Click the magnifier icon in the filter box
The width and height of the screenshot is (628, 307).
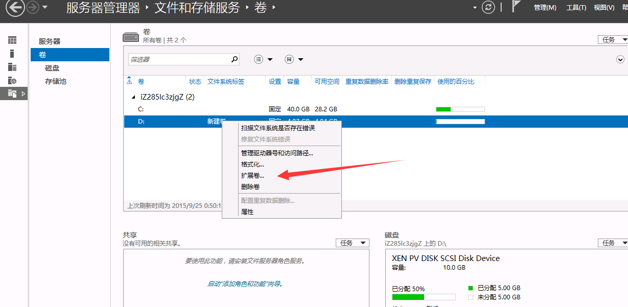pos(235,59)
